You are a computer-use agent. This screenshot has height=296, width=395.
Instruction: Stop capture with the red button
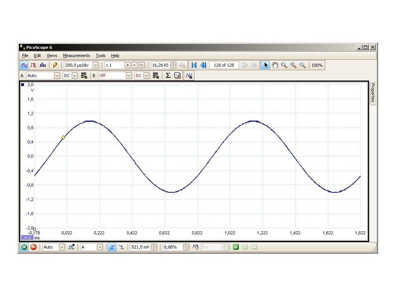coord(34,247)
